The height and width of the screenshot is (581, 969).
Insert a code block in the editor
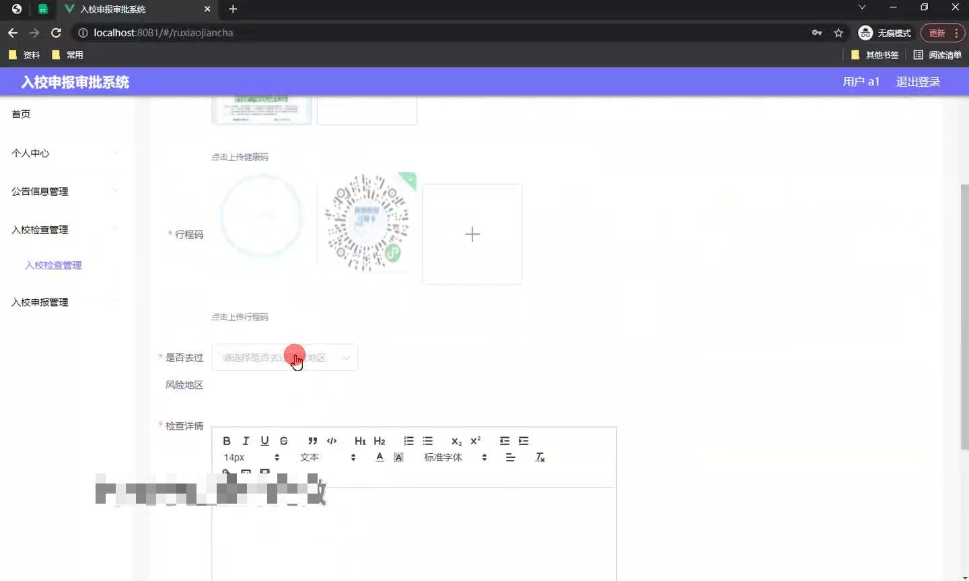point(332,441)
